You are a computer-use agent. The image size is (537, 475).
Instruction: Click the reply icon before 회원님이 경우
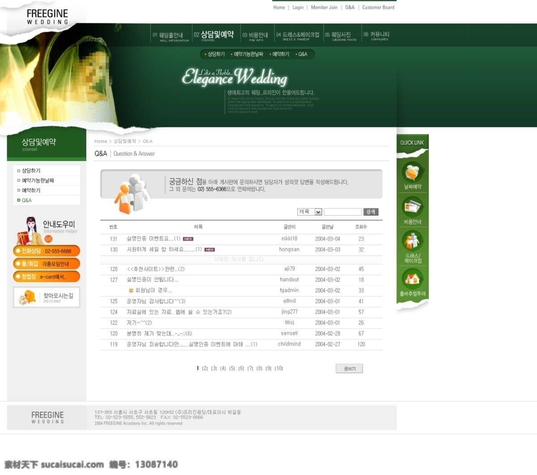[131, 291]
